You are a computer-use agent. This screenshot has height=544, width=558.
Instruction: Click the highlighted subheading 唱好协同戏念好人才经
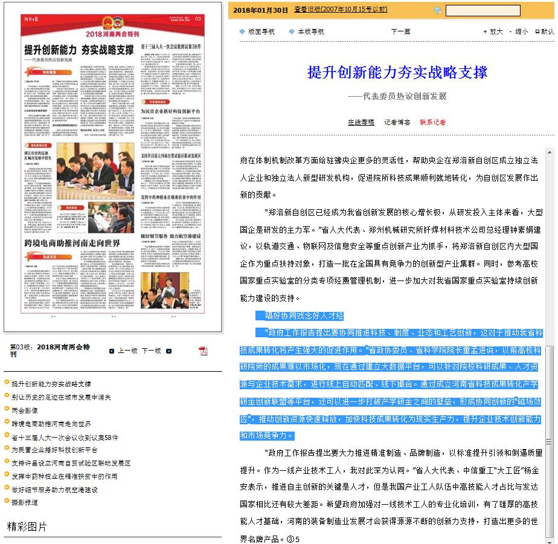pyautogui.click(x=304, y=316)
